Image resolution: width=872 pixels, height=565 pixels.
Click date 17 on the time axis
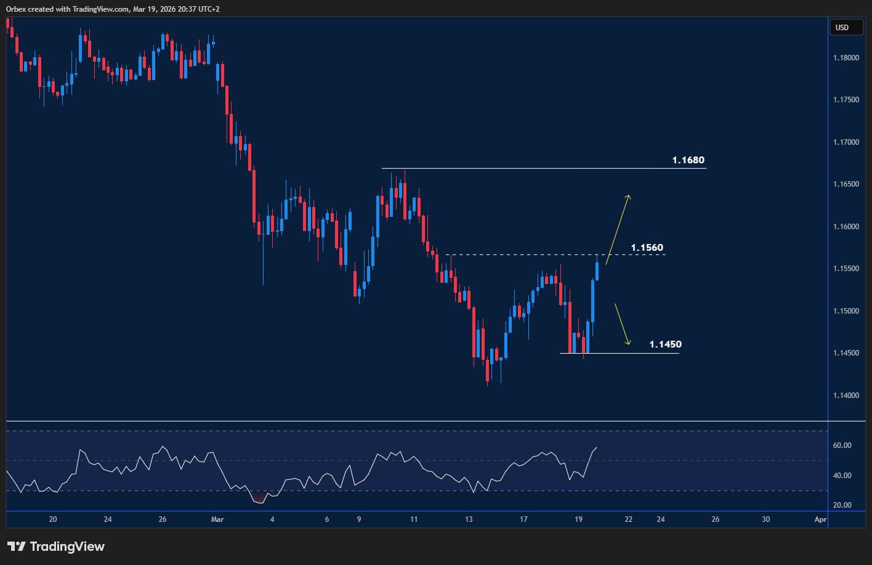[x=523, y=519]
